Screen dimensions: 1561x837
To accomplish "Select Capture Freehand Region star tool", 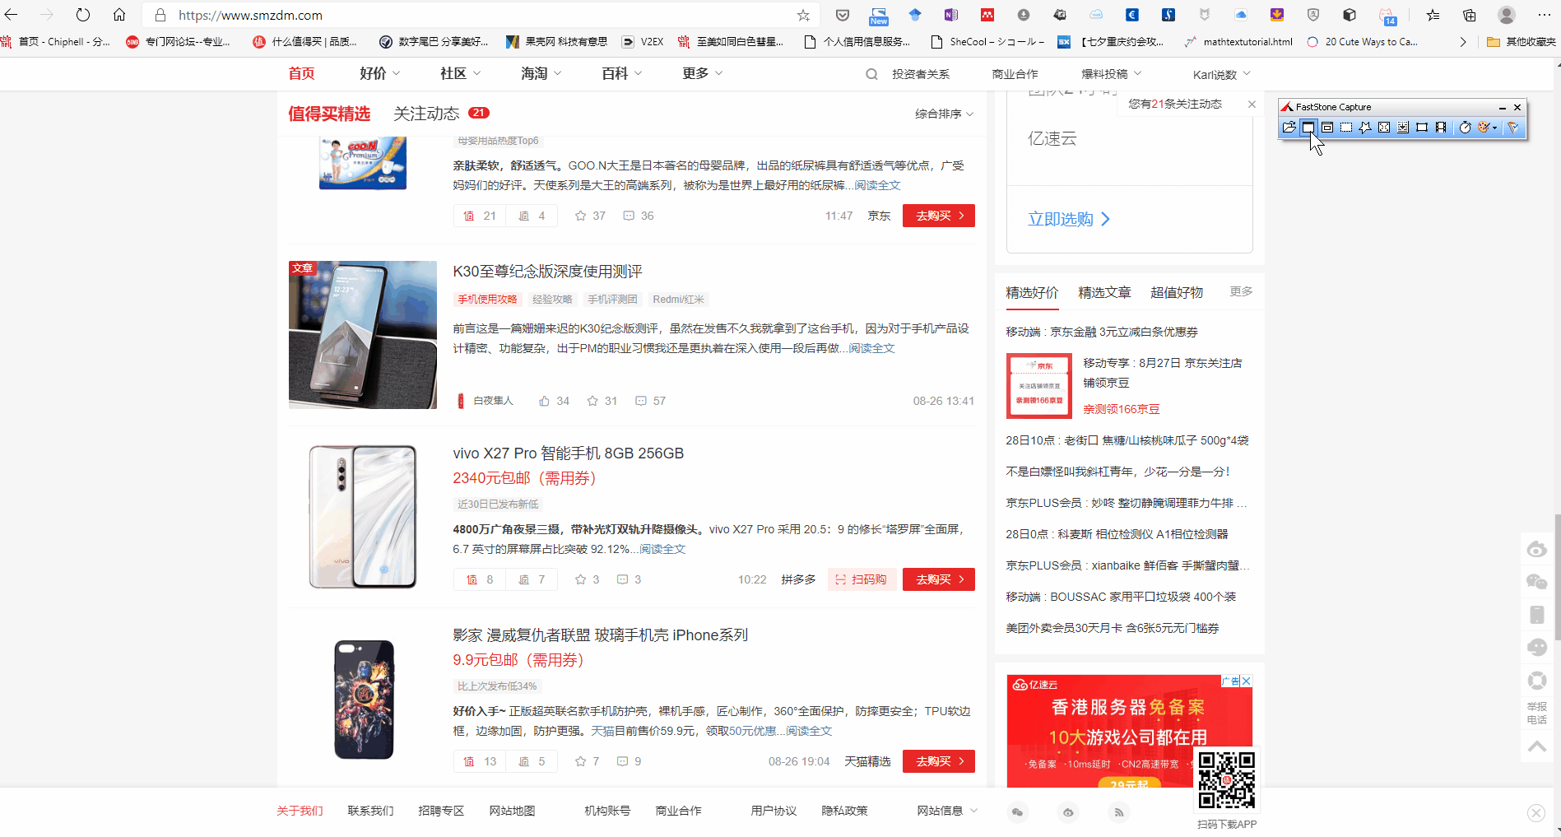I will coord(1365,128).
